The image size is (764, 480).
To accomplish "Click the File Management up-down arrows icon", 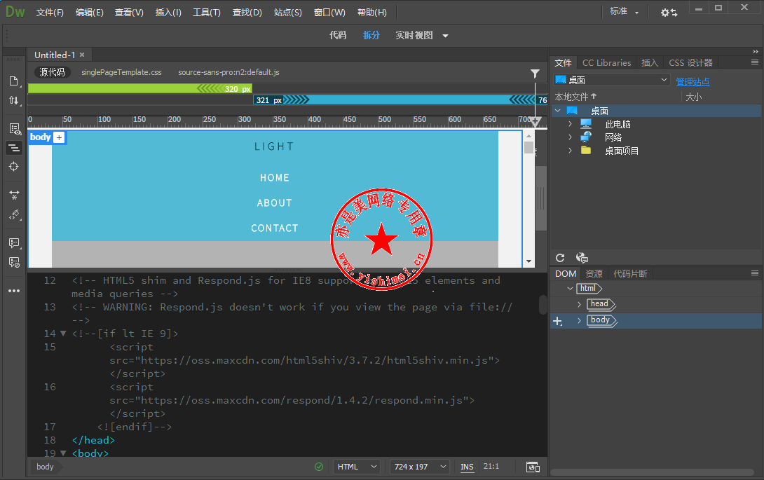I will coord(13,100).
